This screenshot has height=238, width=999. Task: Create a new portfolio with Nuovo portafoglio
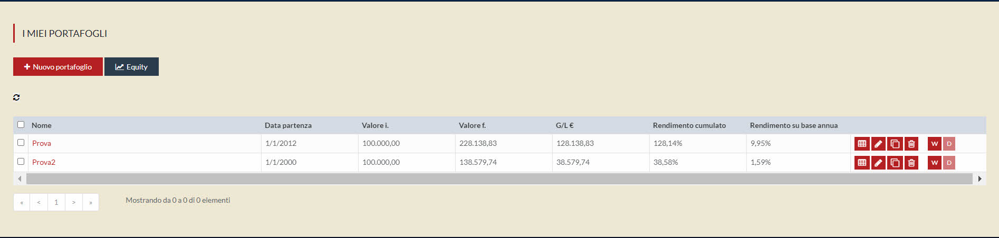(x=58, y=67)
